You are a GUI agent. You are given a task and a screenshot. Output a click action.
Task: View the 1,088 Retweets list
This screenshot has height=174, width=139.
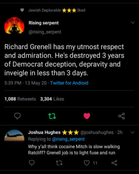[20, 99]
